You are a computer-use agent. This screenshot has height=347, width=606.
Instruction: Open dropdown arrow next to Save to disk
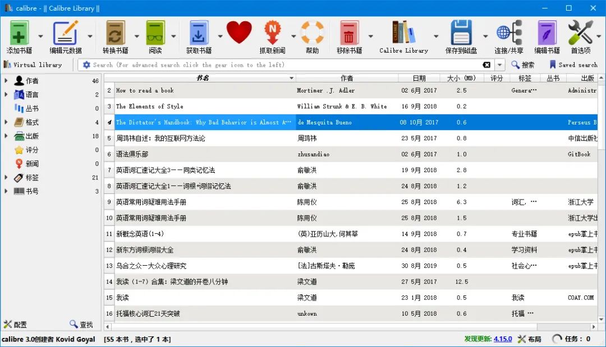(x=485, y=36)
